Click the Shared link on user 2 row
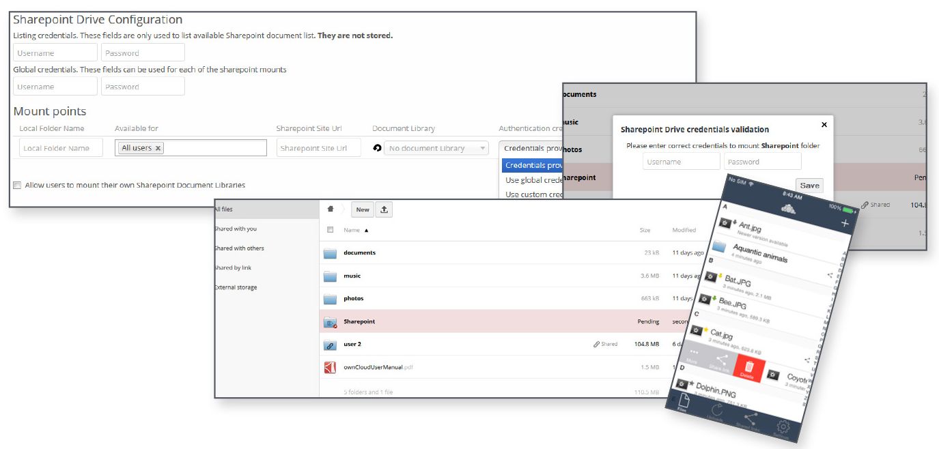 (605, 344)
